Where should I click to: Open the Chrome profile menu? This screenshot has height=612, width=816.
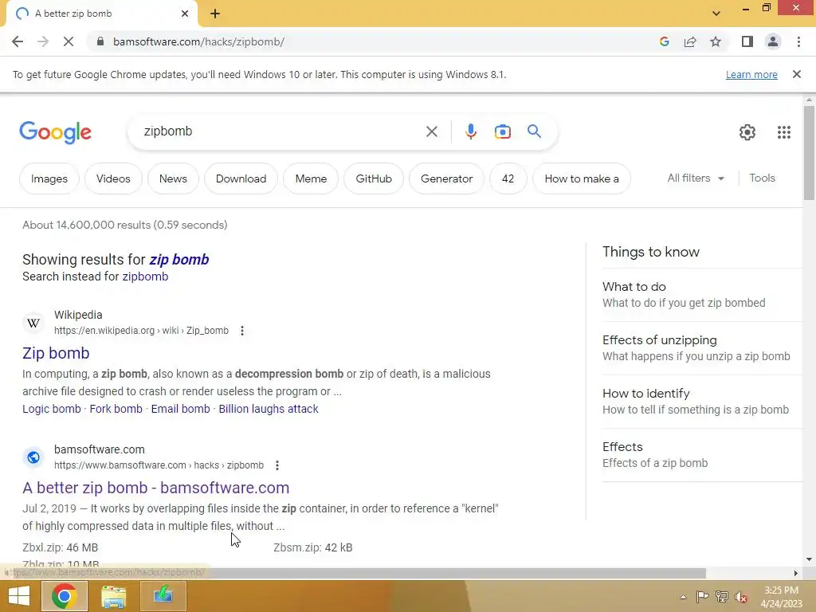pyautogui.click(x=773, y=41)
